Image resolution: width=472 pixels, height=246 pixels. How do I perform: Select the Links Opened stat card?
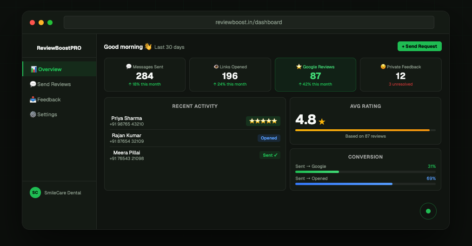click(230, 75)
